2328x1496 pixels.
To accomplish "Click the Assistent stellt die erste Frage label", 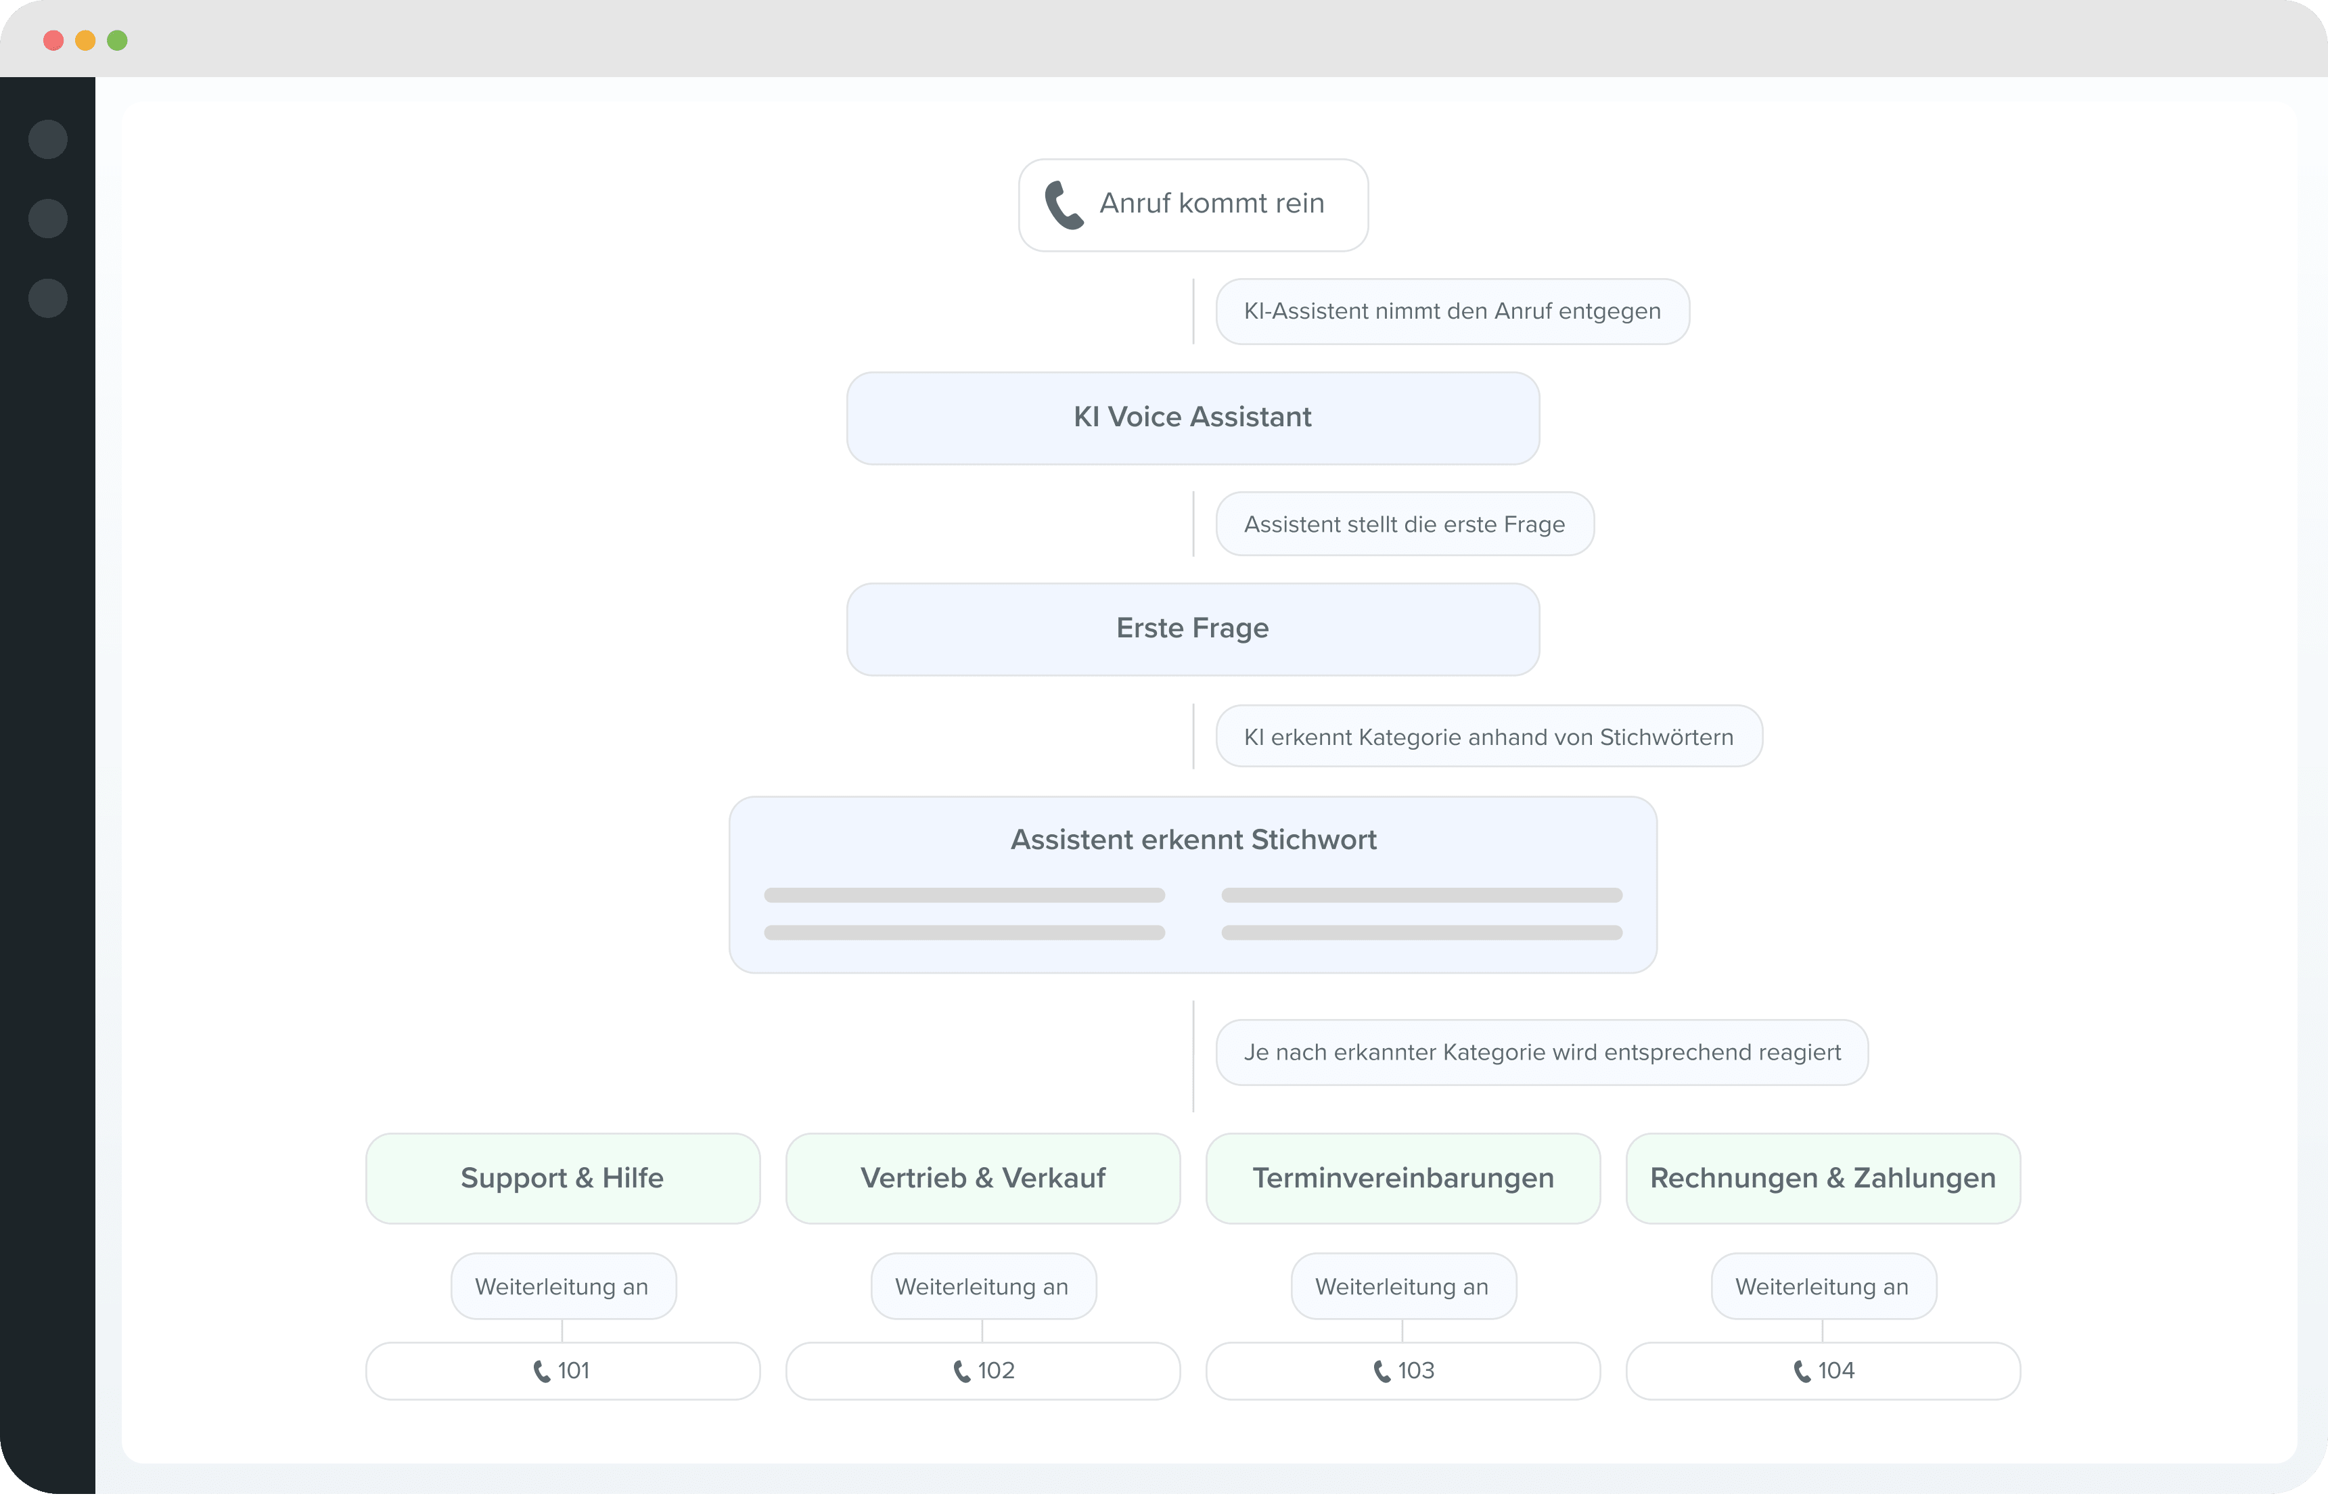I will pyautogui.click(x=1405, y=524).
